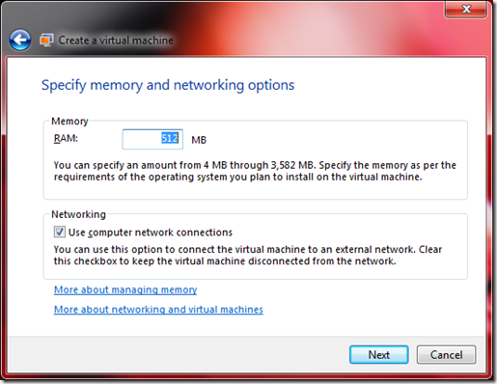Cancel the virtual machine wizard
Viewport: 497px width, 384px height.
(446, 355)
